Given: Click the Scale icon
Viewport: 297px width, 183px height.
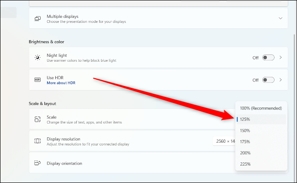Looking at the screenshot, I should (x=37, y=119).
